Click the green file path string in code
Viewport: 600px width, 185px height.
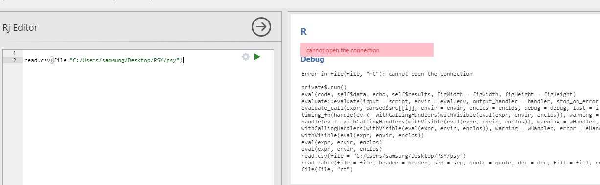pos(125,60)
